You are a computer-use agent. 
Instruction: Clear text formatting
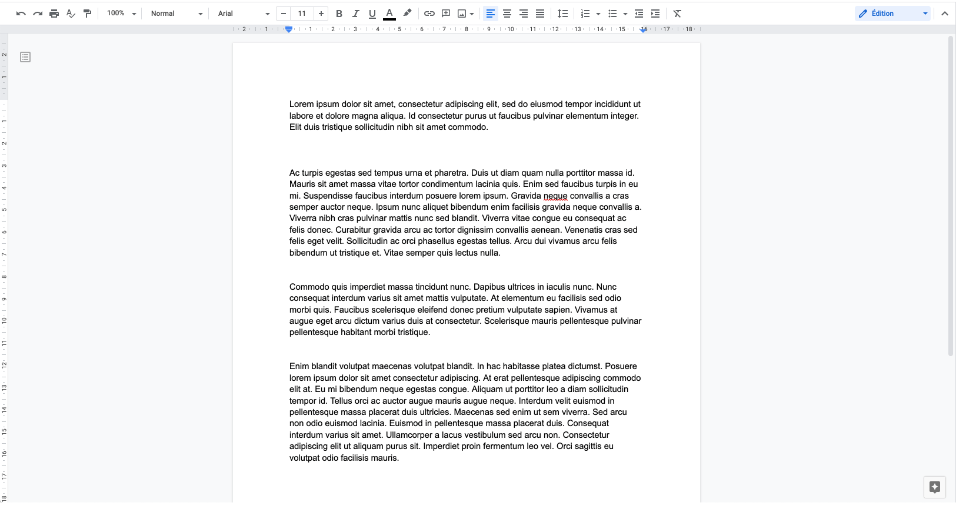click(x=677, y=14)
